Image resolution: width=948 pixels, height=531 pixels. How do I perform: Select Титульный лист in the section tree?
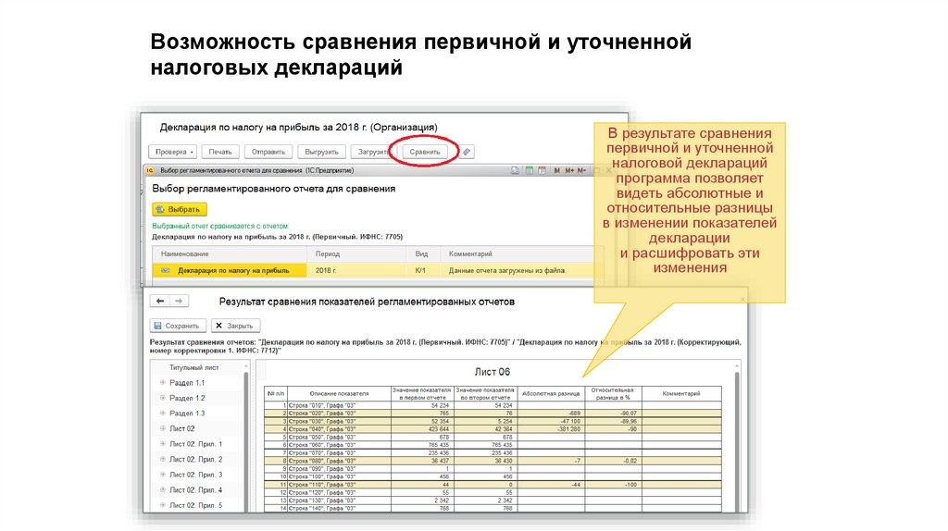click(x=194, y=367)
